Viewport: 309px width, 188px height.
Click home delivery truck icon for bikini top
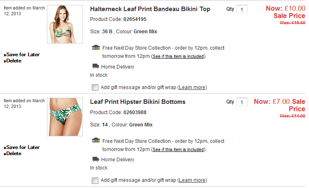(95, 66)
